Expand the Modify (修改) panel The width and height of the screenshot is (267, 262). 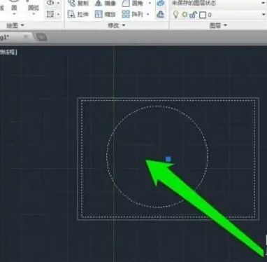click(x=117, y=25)
